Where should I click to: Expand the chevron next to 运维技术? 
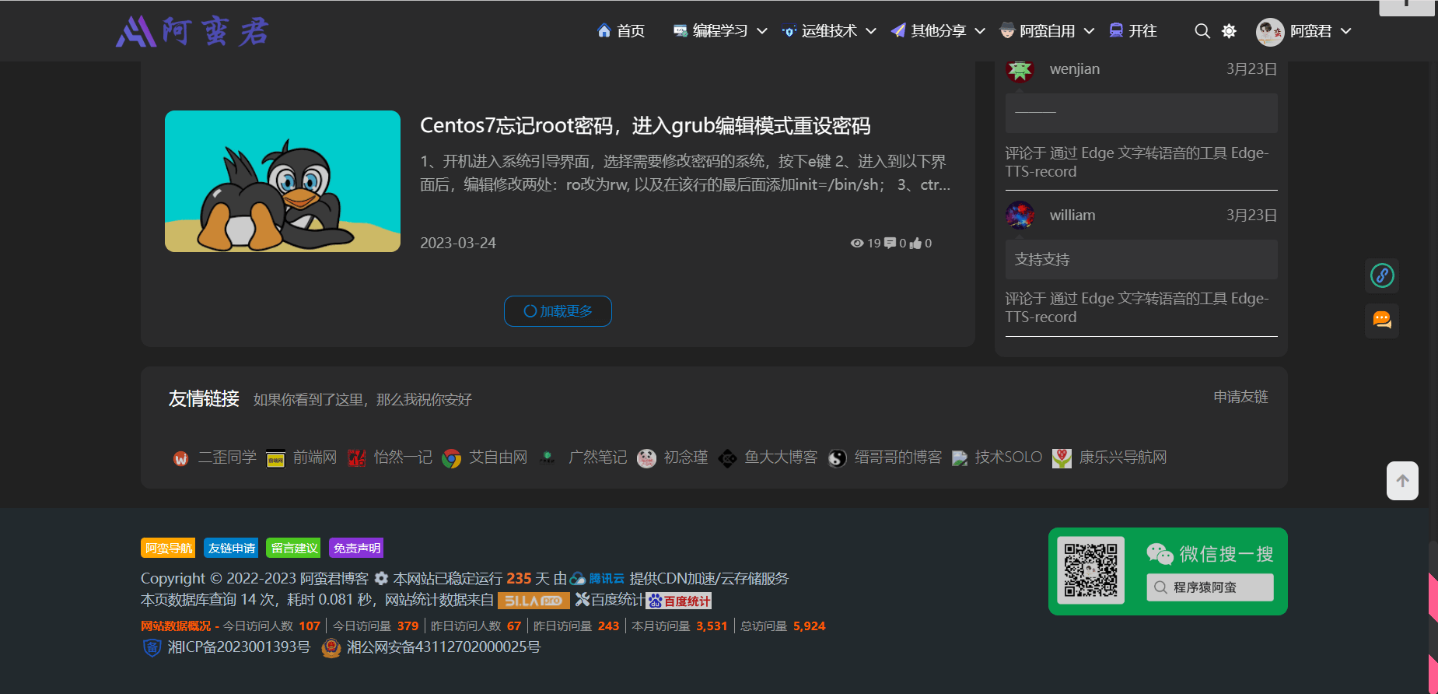[871, 31]
